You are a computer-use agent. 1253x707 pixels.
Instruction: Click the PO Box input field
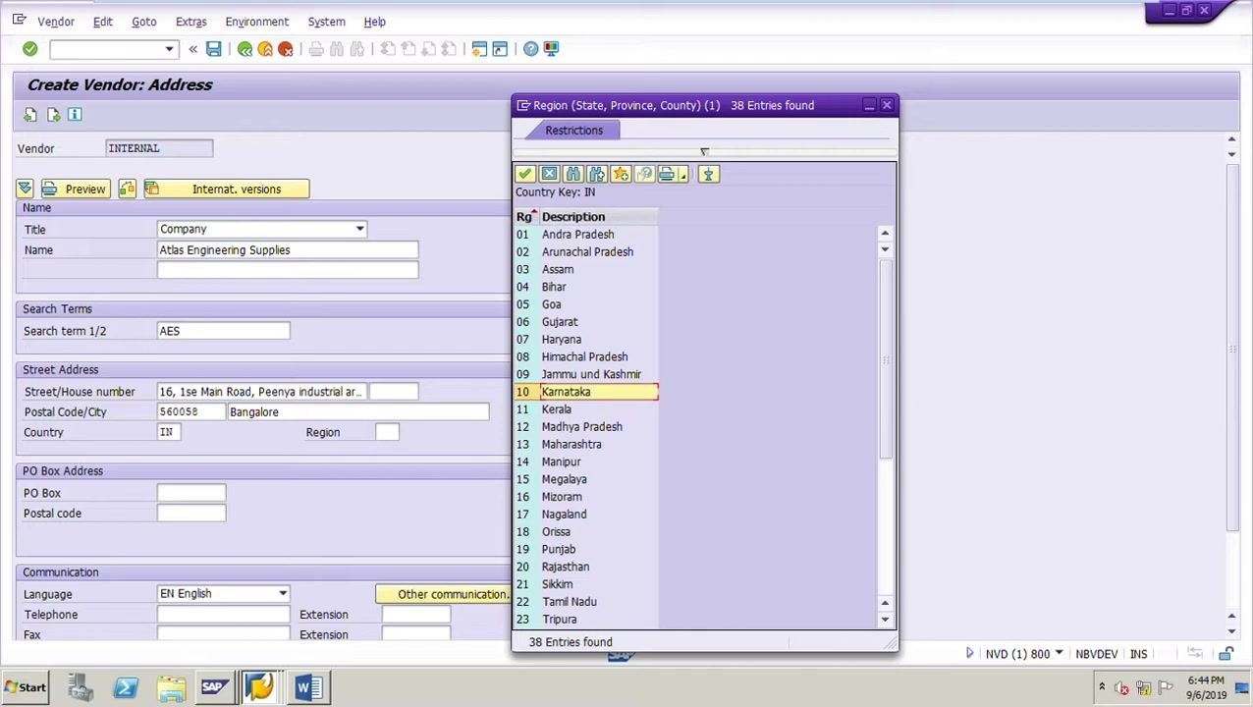pyautogui.click(x=191, y=493)
